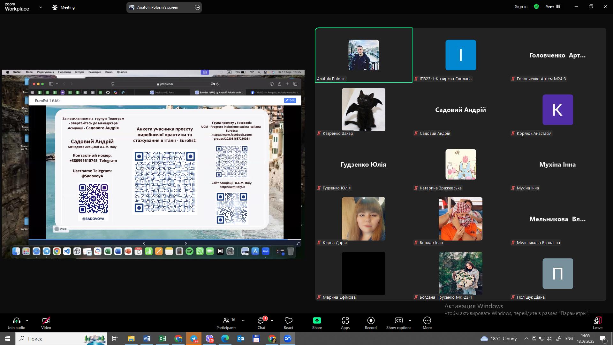The height and width of the screenshot is (345, 613).
Task: Open Task View on the taskbar
Action: (115, 339)
